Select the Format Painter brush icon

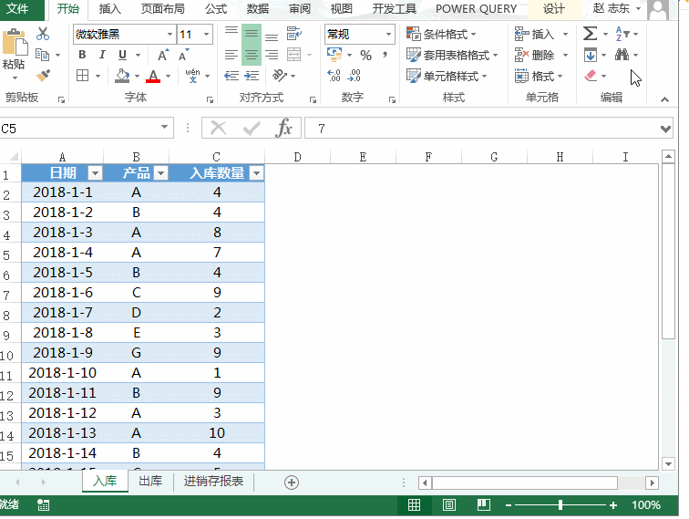coord(43,76)
